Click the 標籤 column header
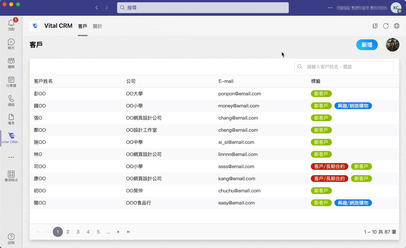 pos(316,81)
